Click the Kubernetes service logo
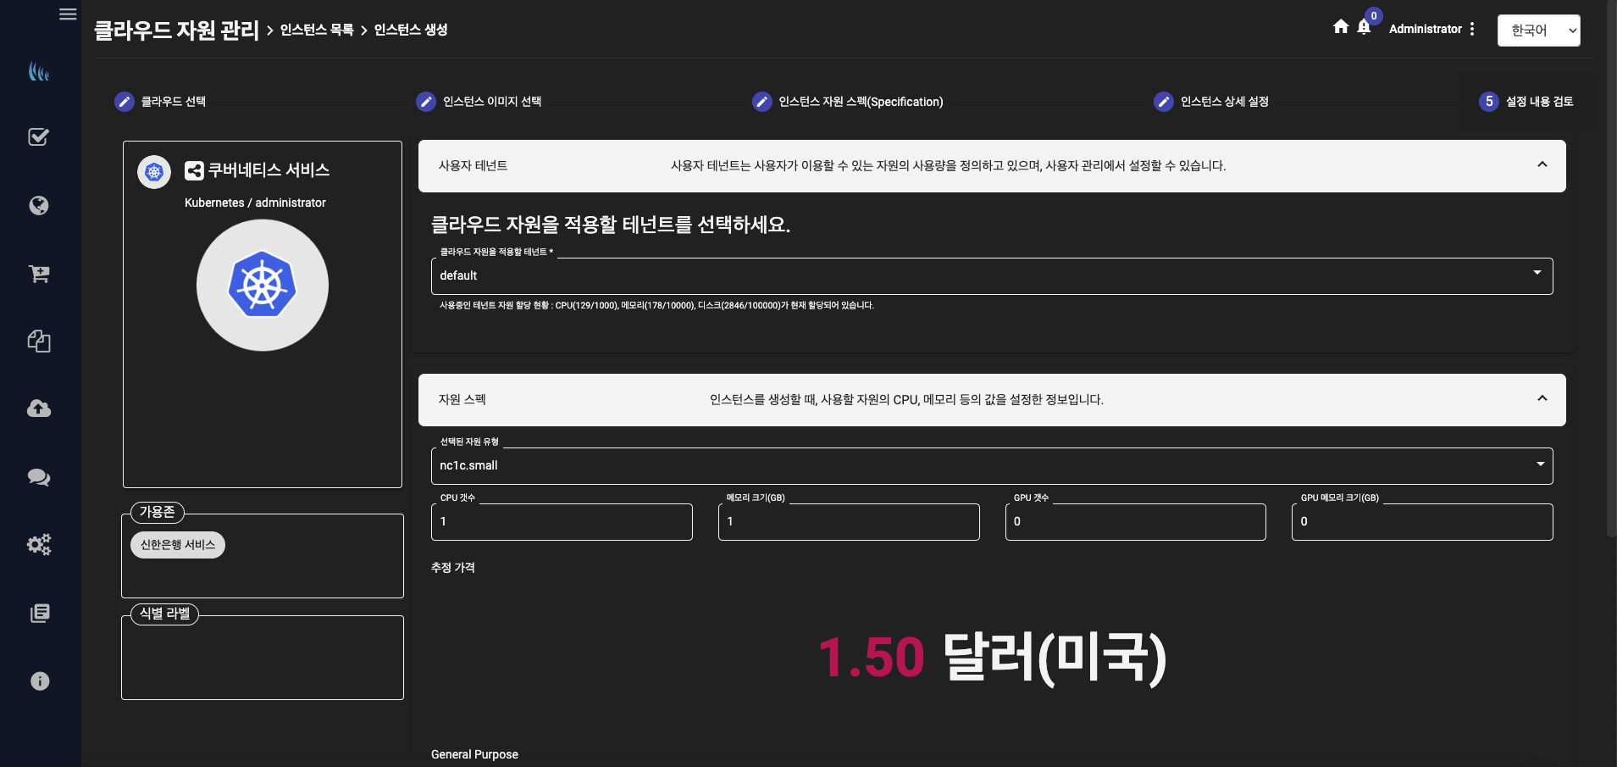Image resolution: width=1617 pixels, height=767 pixels. coord(263,285)
